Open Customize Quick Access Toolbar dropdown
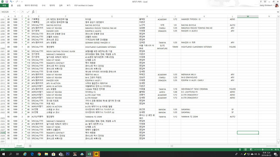This screenshot has height=157, width=280. 22,2
